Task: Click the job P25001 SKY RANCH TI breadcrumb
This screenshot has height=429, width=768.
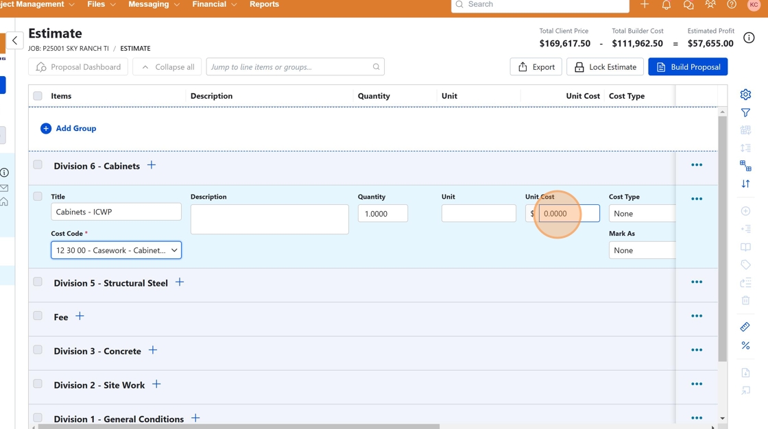Action: click(x=69, y=49)
